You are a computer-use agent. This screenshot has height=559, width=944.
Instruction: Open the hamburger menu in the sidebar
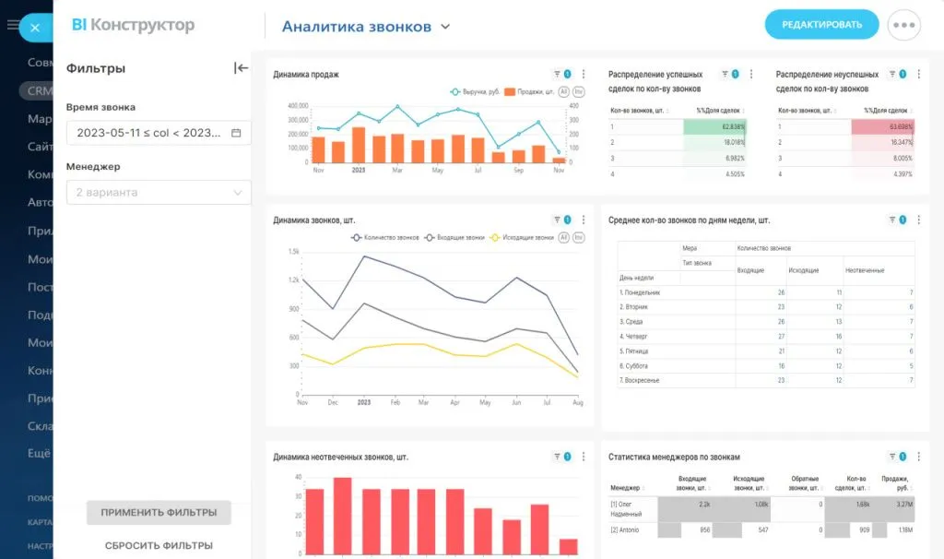click(x=12, y=26)
